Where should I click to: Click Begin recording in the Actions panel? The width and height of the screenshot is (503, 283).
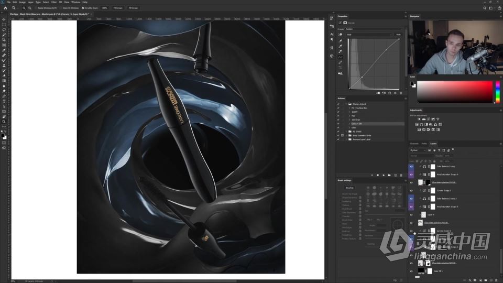coord(378,175)
